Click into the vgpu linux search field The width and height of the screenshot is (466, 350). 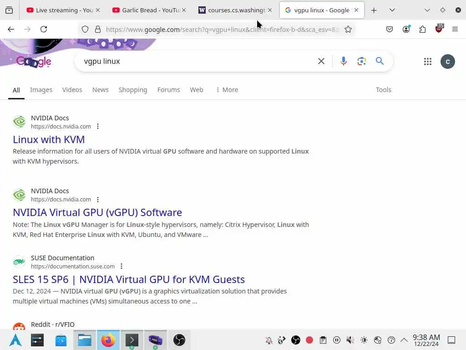point(196,62)
